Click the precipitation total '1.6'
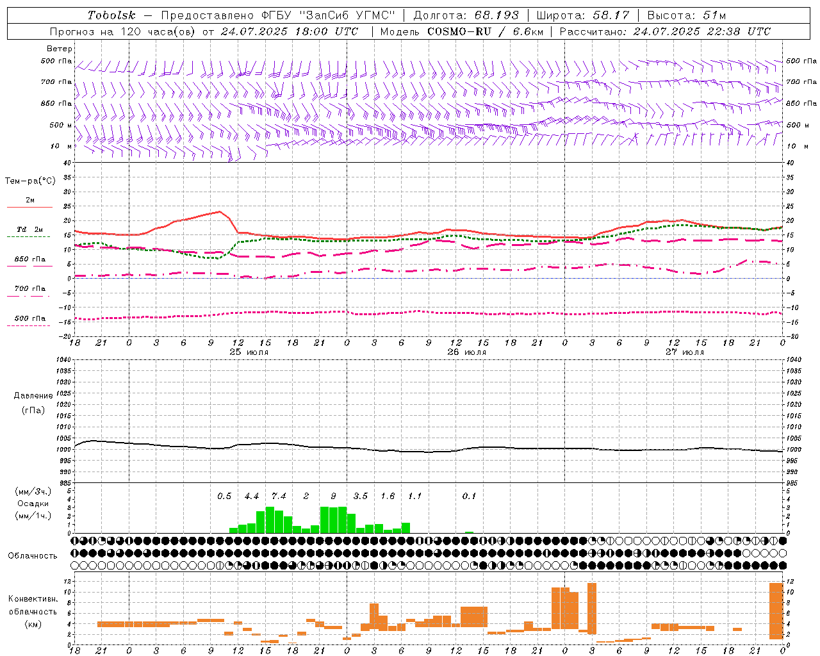 [388, 496]
